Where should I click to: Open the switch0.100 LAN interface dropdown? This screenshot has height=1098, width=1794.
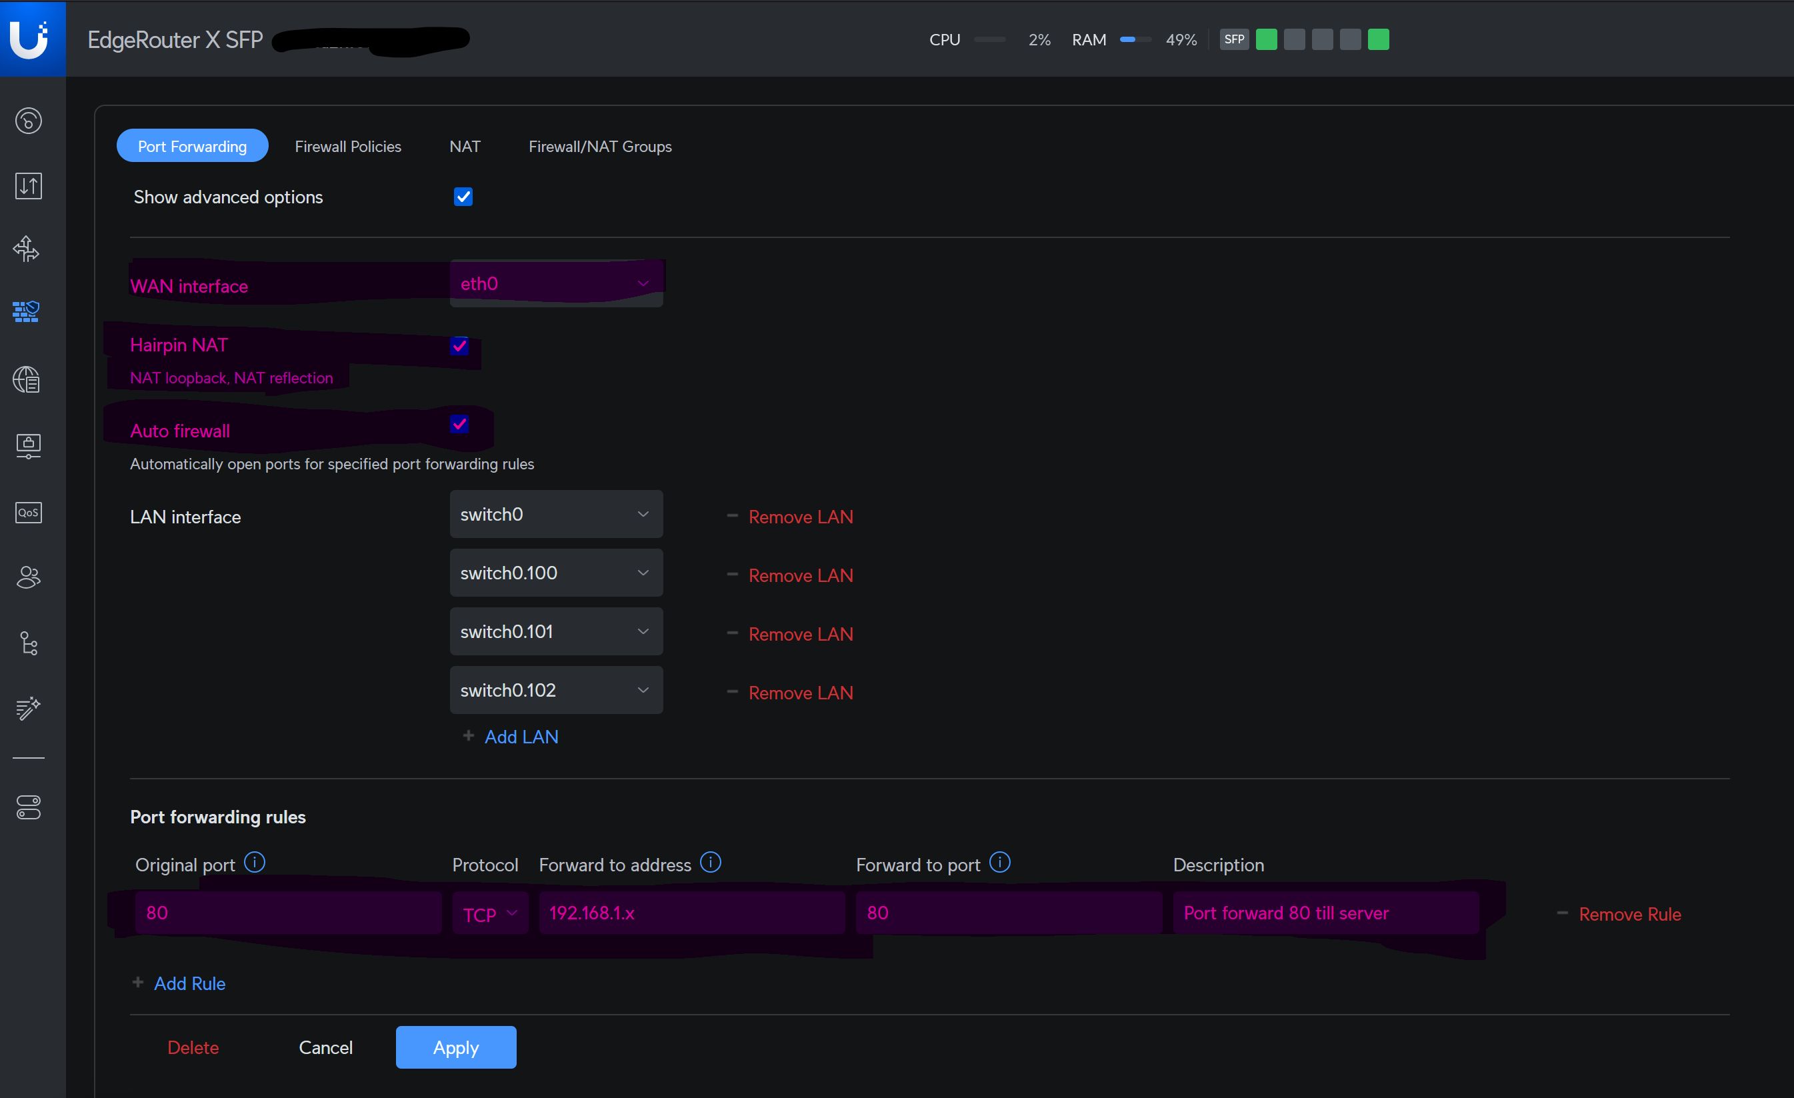(x=556, y=573)
